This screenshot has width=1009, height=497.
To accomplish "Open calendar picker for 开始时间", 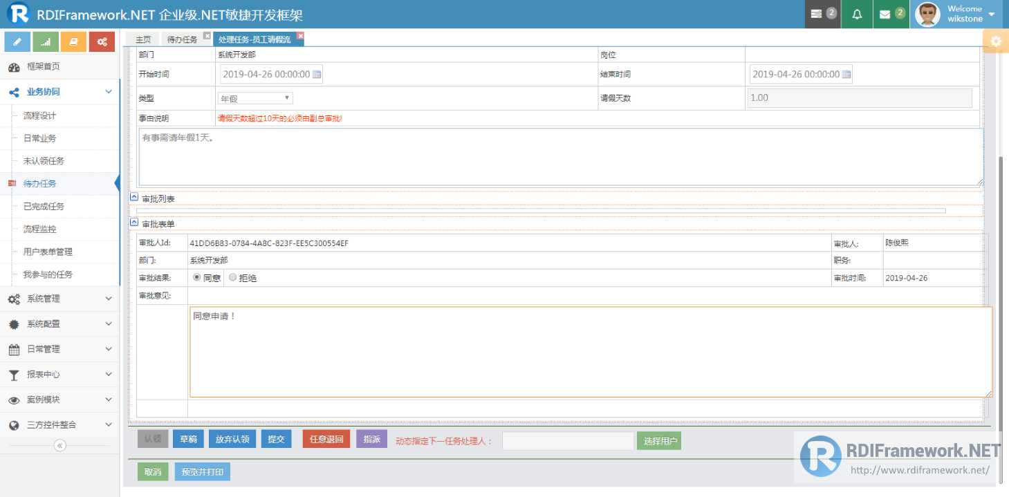I will pos(317,75).
